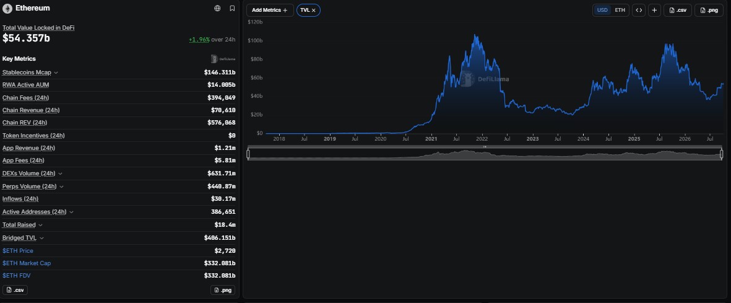
Task: Expand the DEXs Volume (24h) row
Action: [60, 173]
